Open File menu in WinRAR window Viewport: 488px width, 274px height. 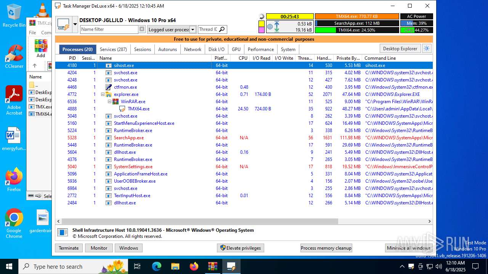(32, 33)
